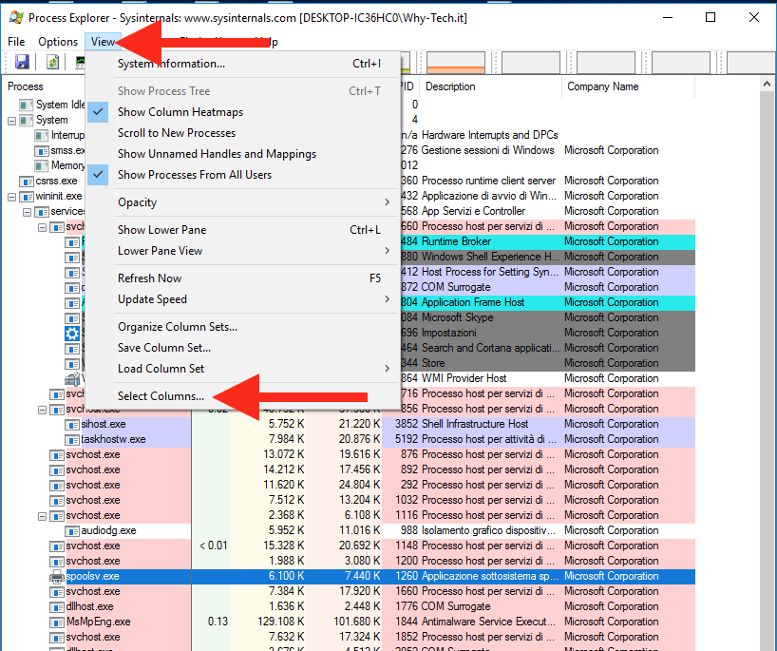The image size is (777, 651).
Task: Collapse the svchost.exe node for PID 856
Action: click(43, 410)
